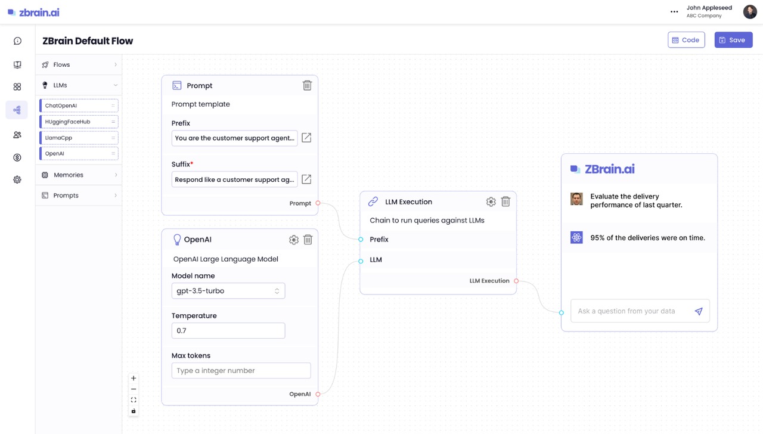Focus the Max tokens integer field
The height and width of the screenshot is (434, 763).
241,371
